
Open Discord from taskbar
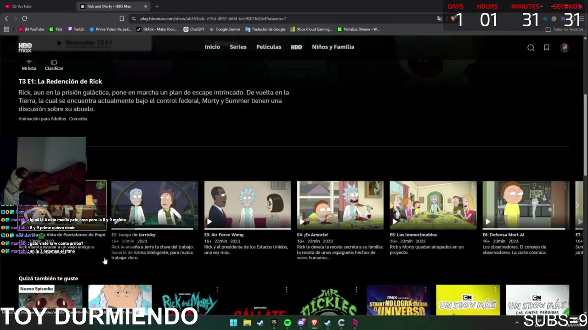(301, 323)
